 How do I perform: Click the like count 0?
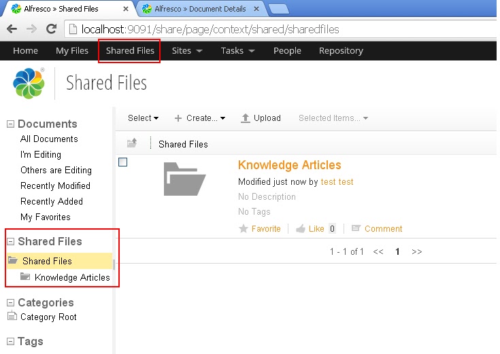tap(332, 228)
